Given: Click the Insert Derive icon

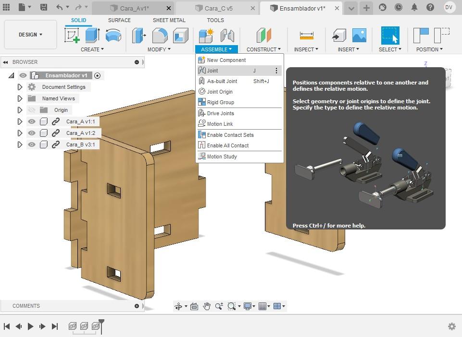Looking at the screenshot, I should point(339,36).
